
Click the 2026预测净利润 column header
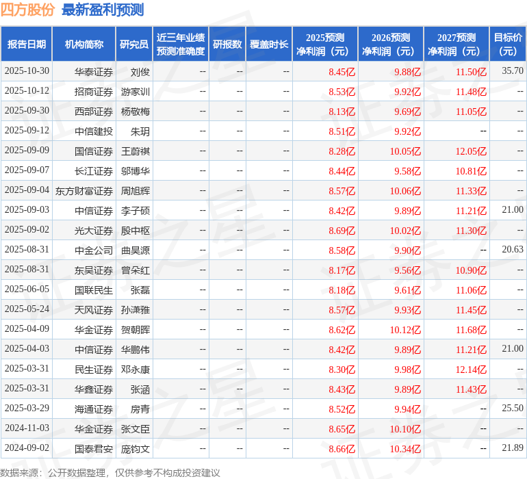click(391, 44)
